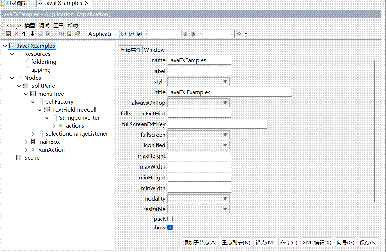Click the mainBox layout icon

[x=33, y=141]
